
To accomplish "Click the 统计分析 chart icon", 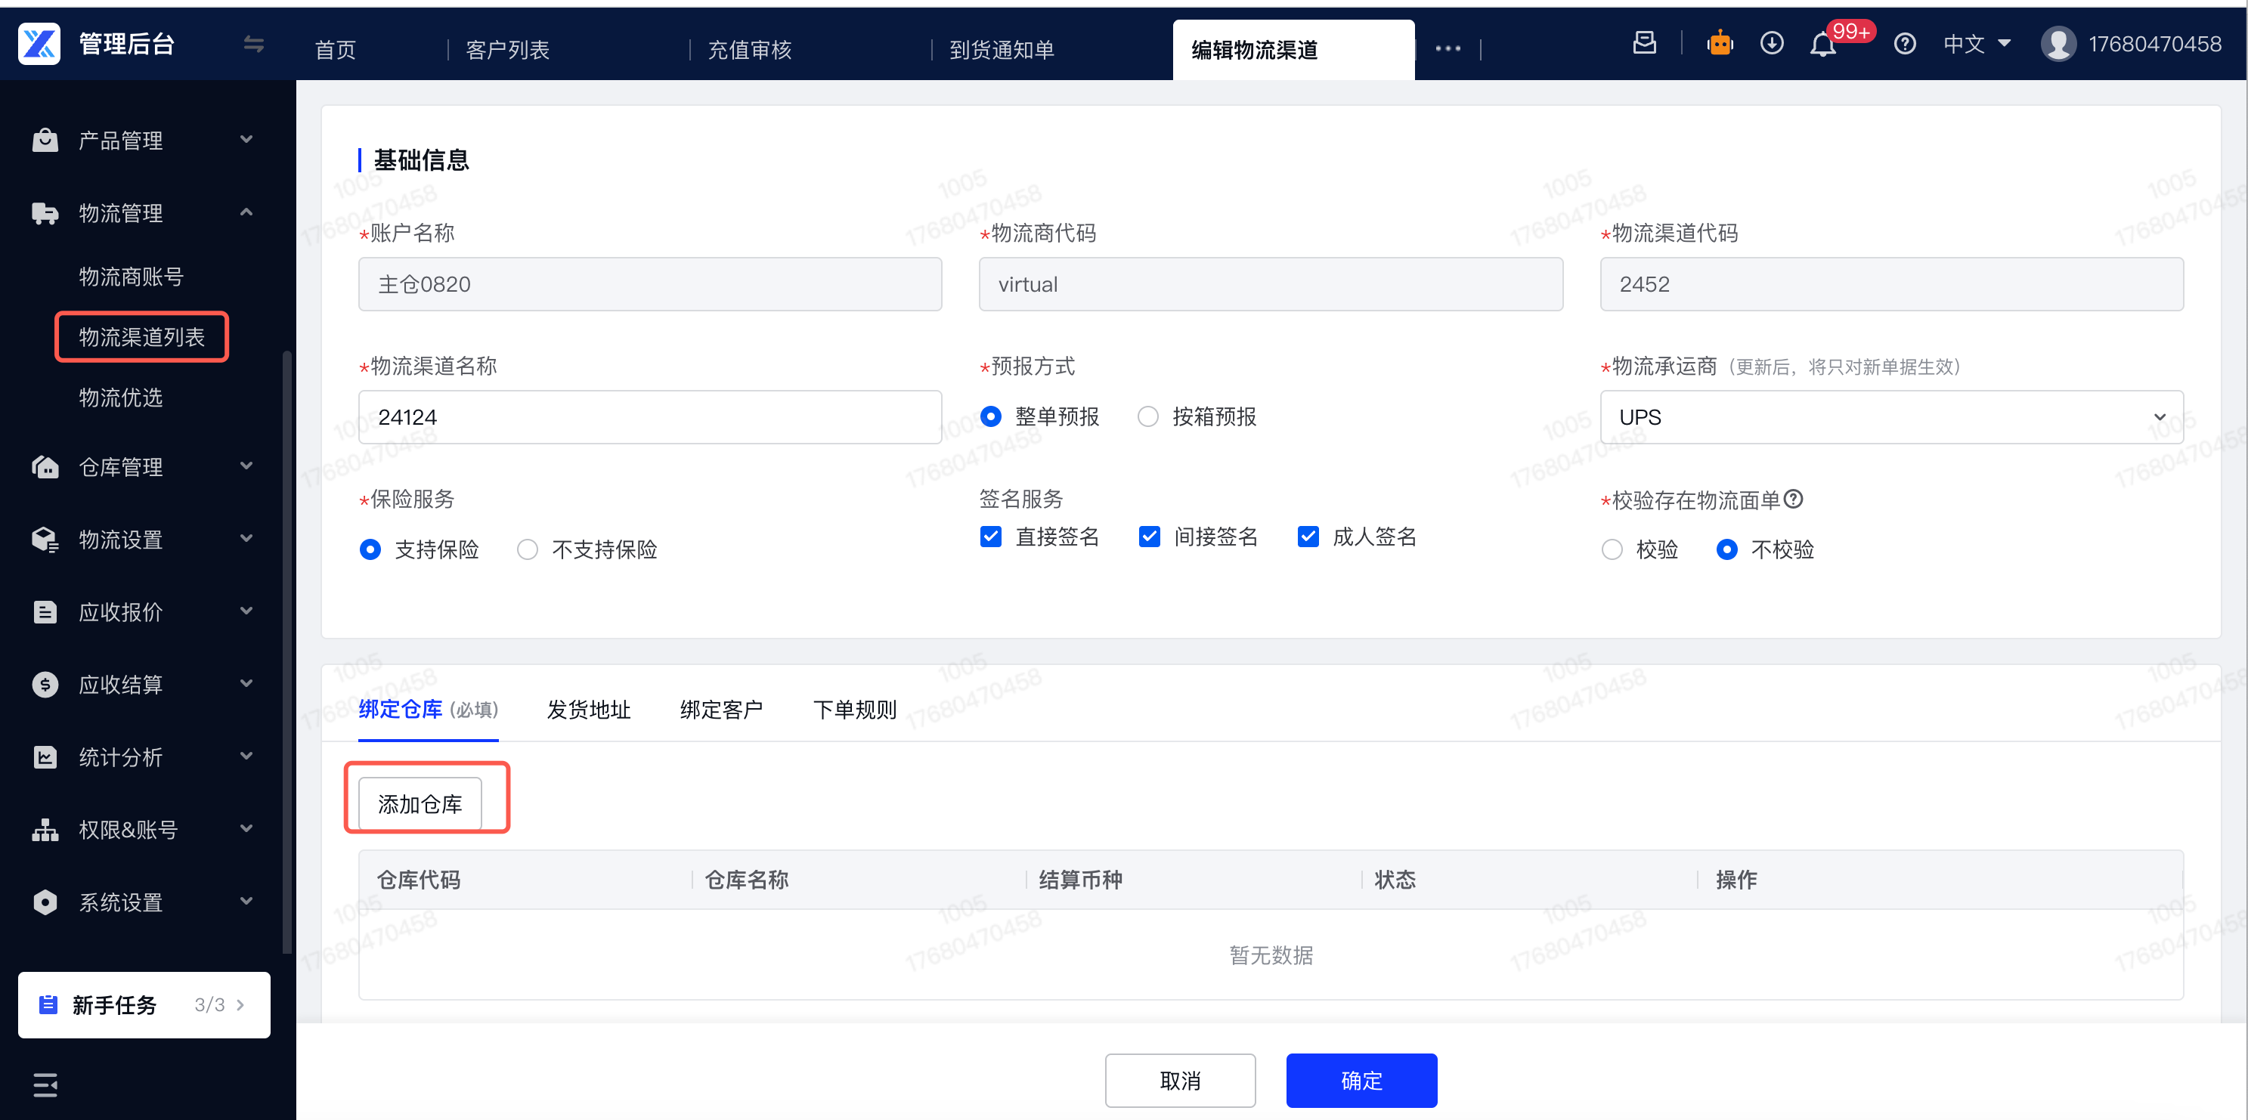I will coord(45,757).
